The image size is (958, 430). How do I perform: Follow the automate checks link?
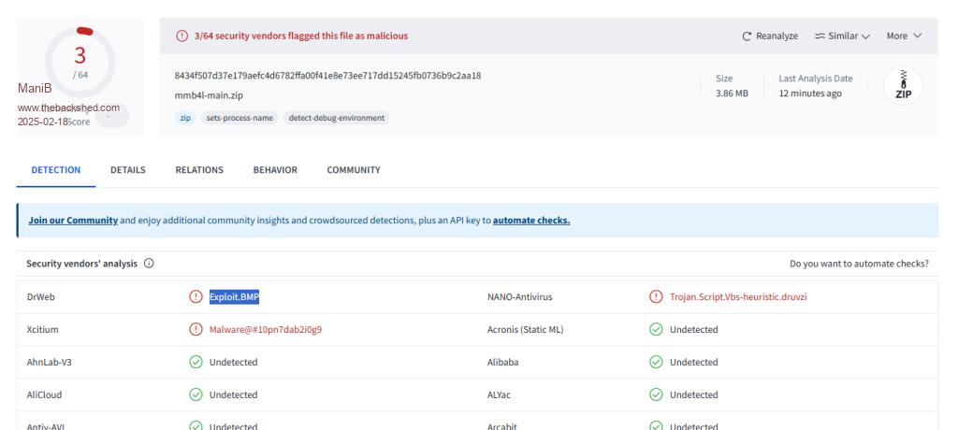click(531, 221)
